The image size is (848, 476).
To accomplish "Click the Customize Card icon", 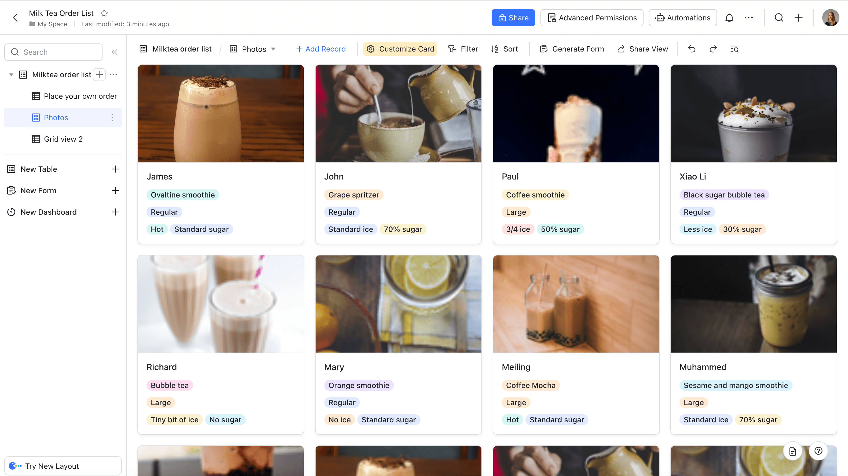I will 370,49.
